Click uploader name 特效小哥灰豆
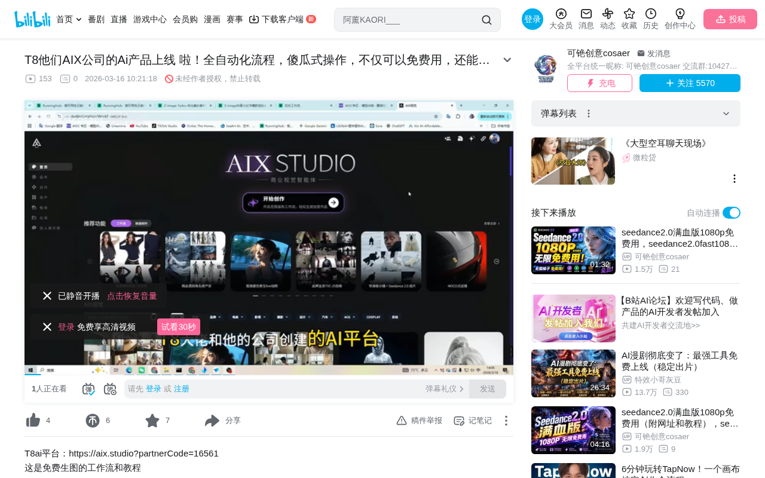The width and height of the screenshot is (765, 478). pyautogui.click(x=658, y=379)
